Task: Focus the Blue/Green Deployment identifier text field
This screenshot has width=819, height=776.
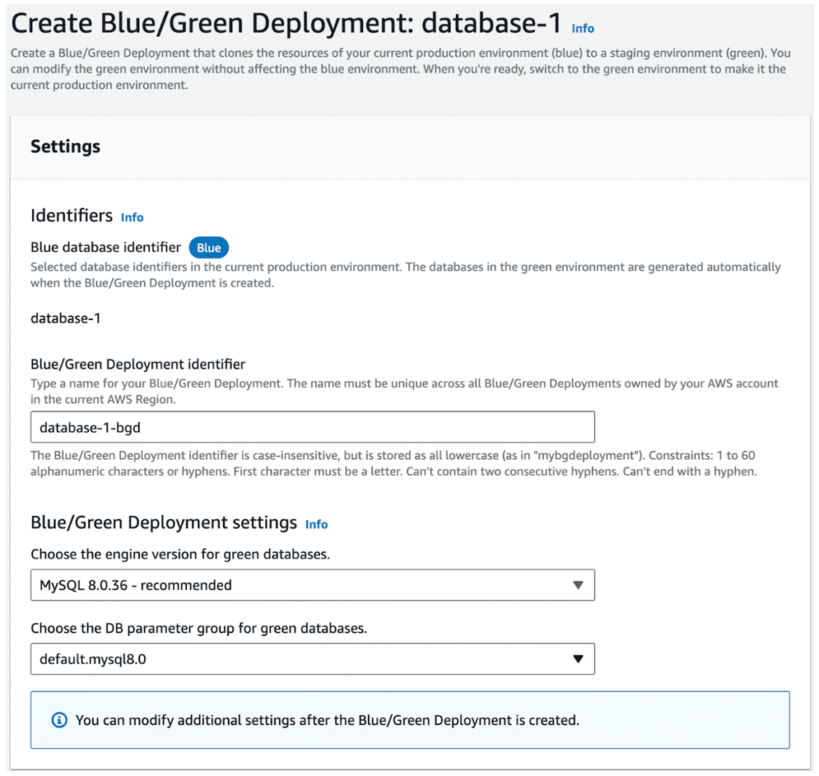Action: (312, 427)
